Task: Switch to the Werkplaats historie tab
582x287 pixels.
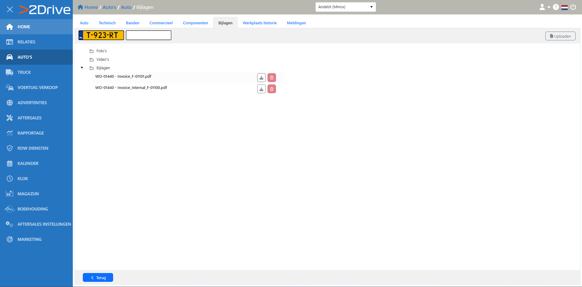Action: tap(259, 23)
